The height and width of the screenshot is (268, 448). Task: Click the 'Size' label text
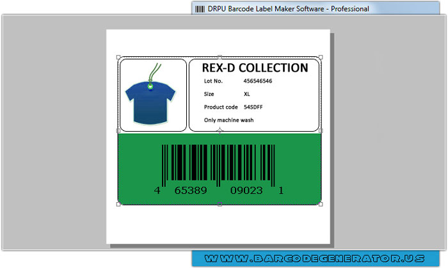tap(209, 94)
